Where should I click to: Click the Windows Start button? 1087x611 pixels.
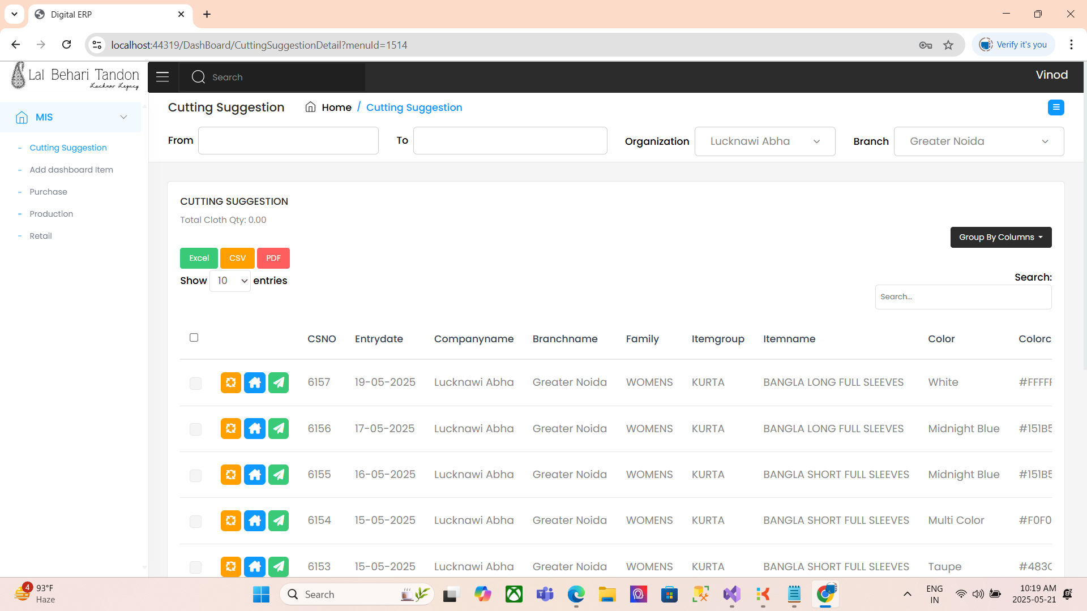coord(261,594)
